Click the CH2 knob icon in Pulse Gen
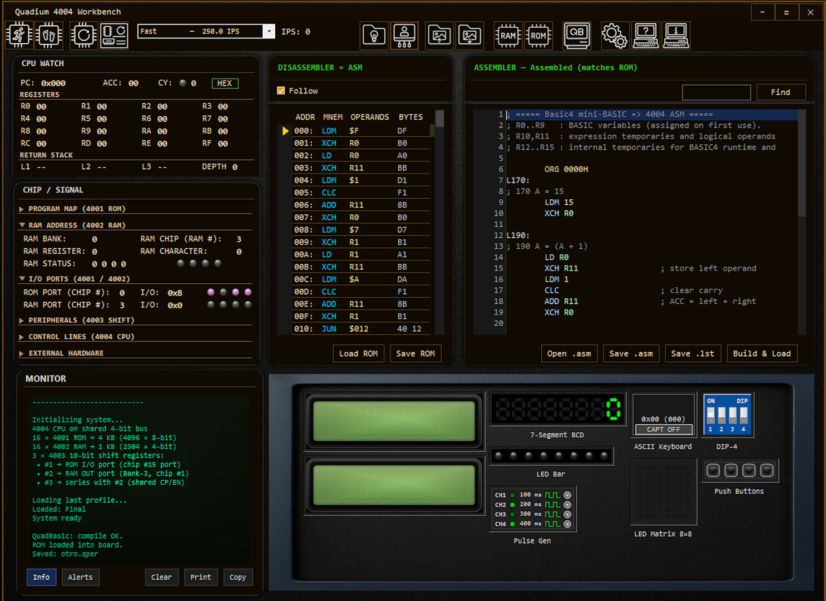The image size is (826, 601). 567,505
